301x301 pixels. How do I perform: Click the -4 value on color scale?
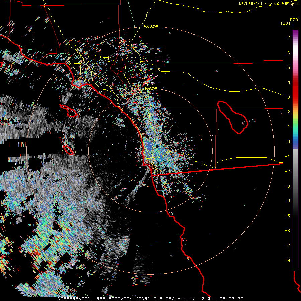click(x=287, y=201)
